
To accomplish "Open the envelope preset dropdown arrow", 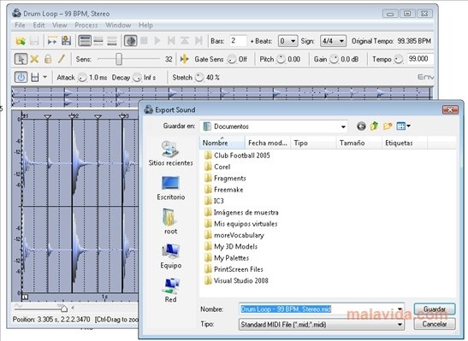I will click(x=44, y=77).
